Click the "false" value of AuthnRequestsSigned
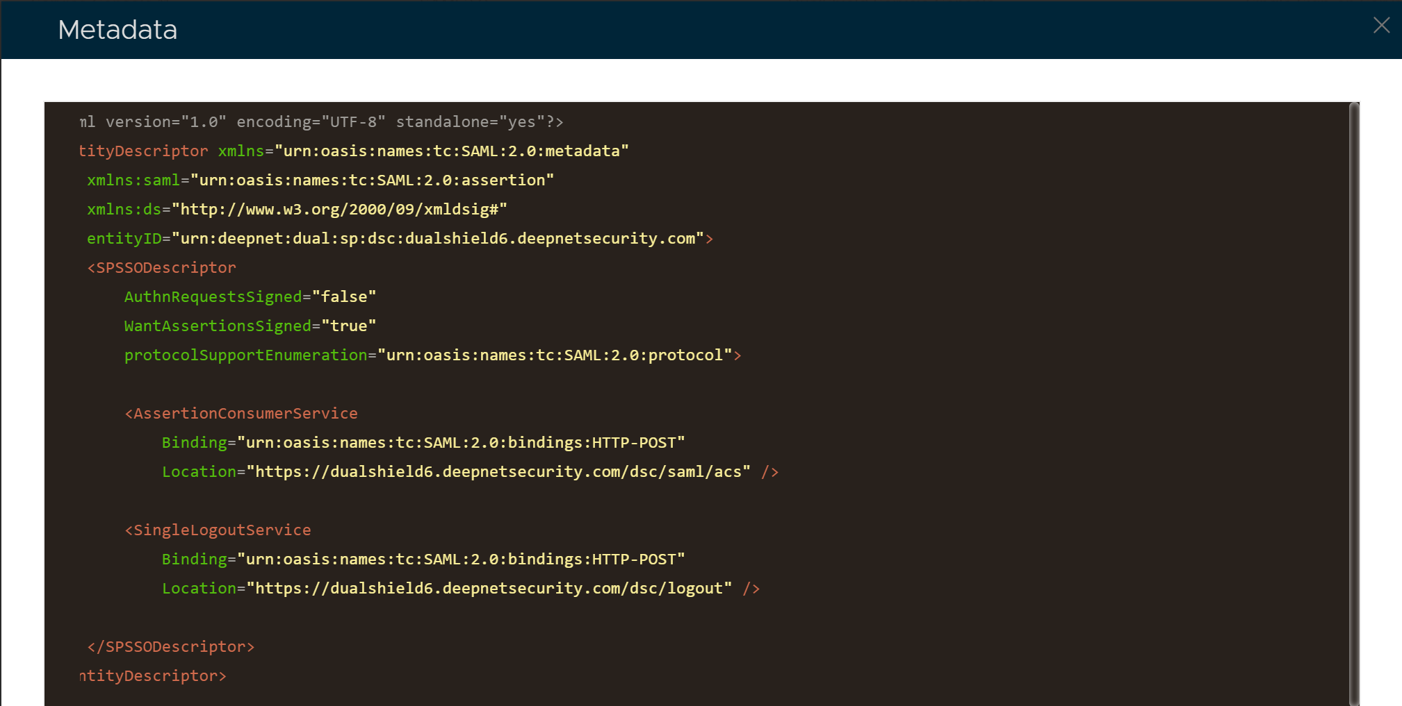The image size is (1402, 706). [x=344, y=297]
